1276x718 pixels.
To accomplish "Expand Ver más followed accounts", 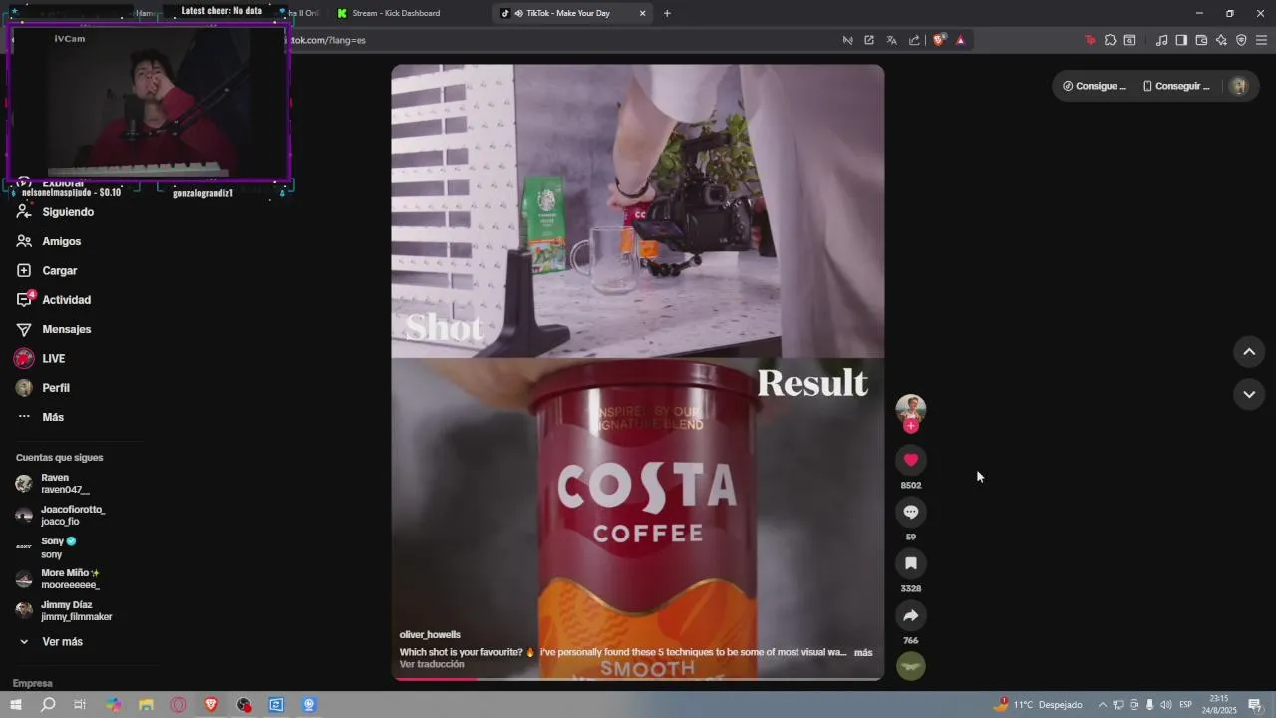I will [62, 642].
